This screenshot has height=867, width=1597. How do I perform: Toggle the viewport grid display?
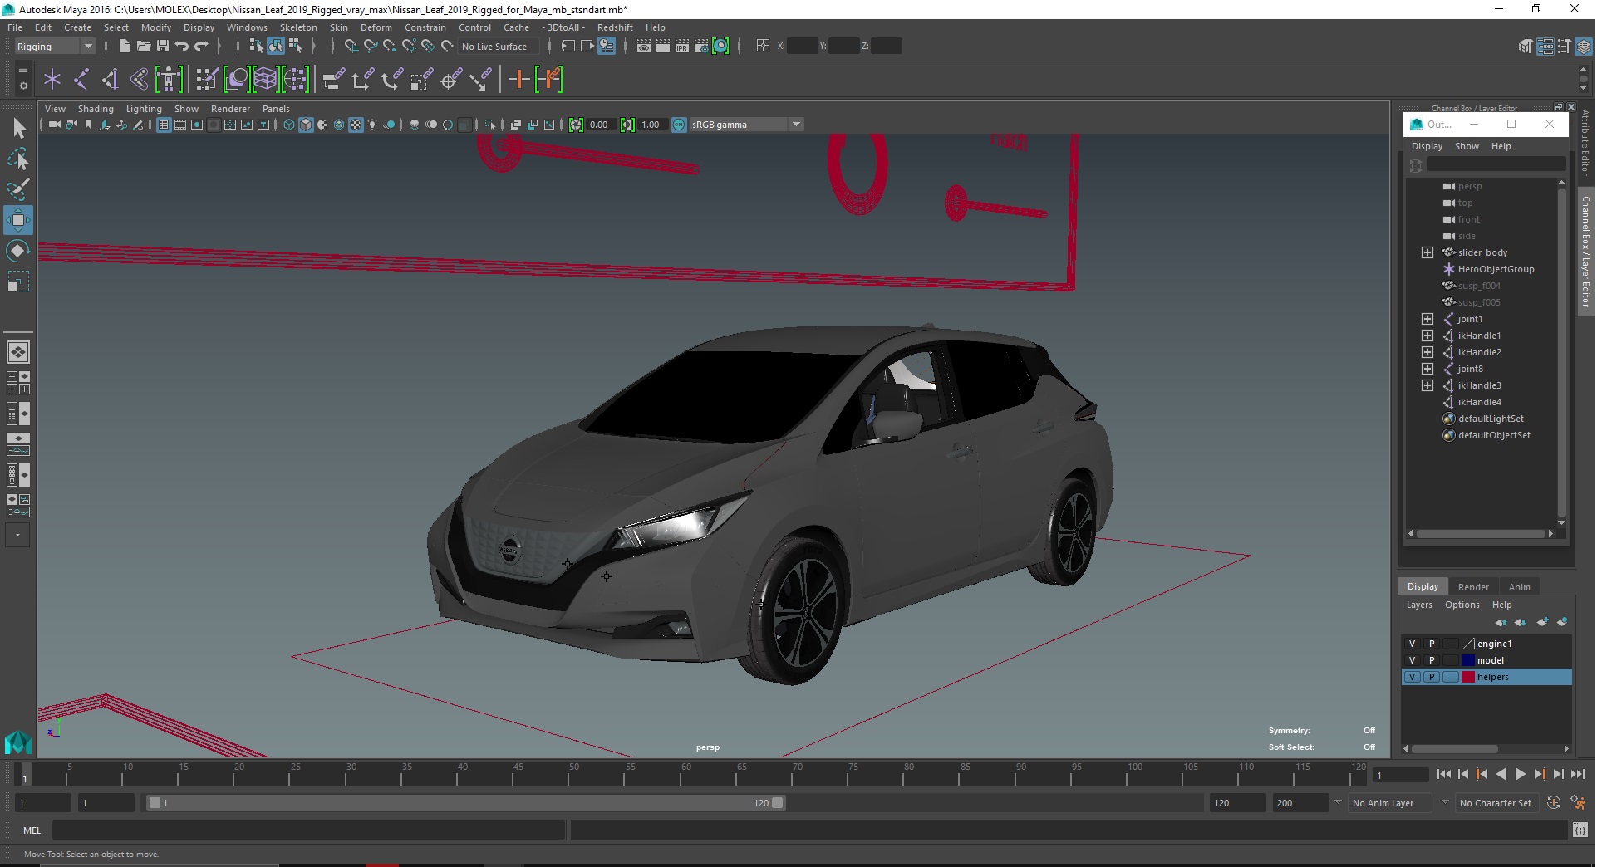pyautogui.click(x=164, y=125)
